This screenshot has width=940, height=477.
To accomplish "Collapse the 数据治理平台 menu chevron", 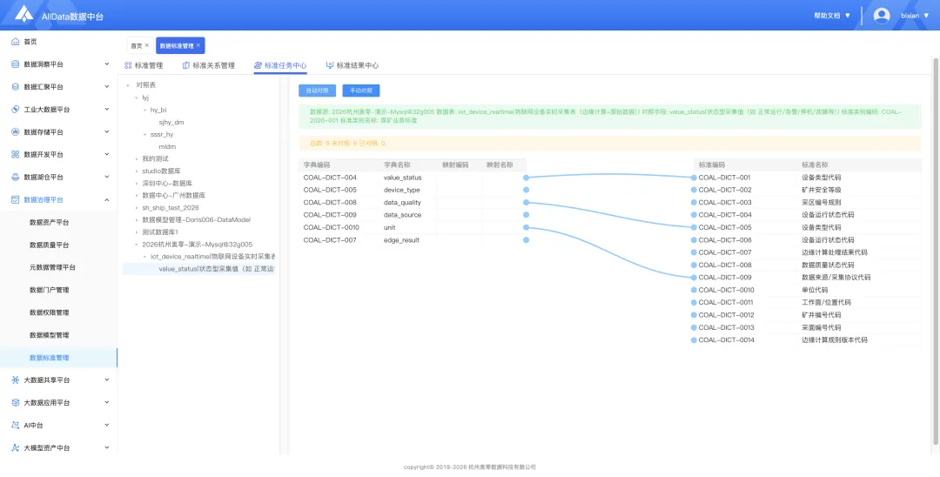I will tap(107, 199).
